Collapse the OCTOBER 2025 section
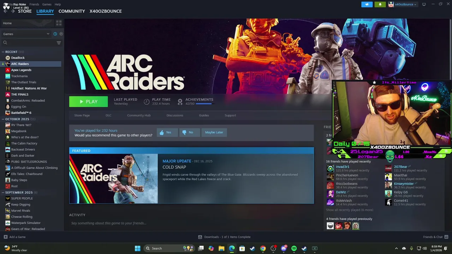This screenshot has height=254, width=452. pyautogui.click(x=3, y=119)
